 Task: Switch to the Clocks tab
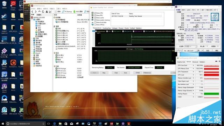127,28
